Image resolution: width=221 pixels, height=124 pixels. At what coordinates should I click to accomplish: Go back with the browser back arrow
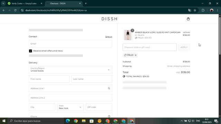4,10
